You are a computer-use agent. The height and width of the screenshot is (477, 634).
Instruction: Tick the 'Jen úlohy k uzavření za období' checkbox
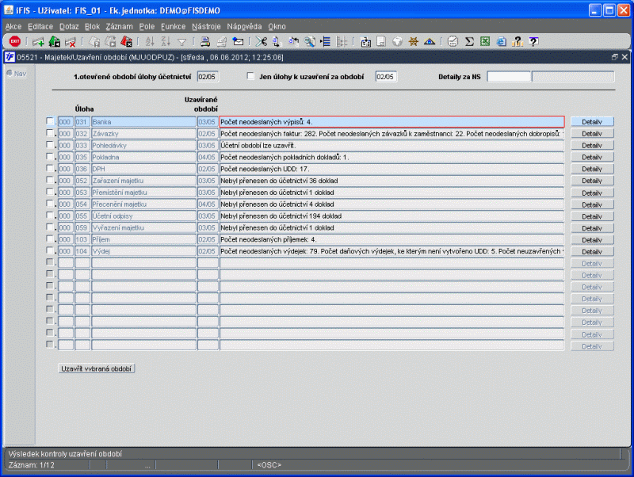(250, 76)
